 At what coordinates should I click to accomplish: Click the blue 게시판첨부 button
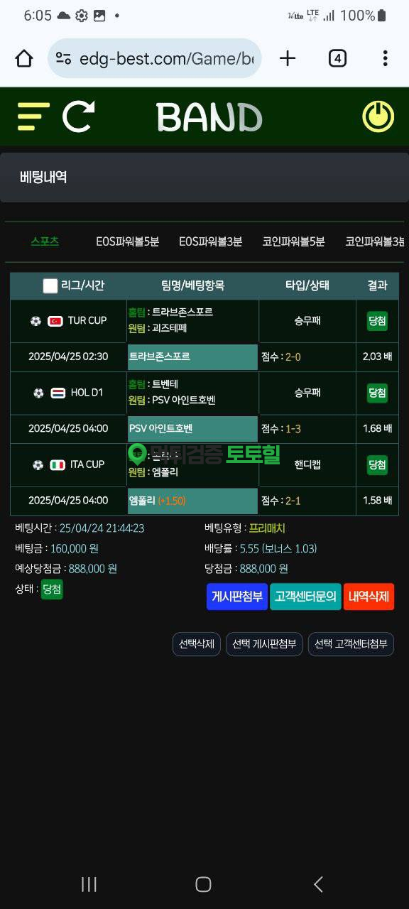(237, 597)
